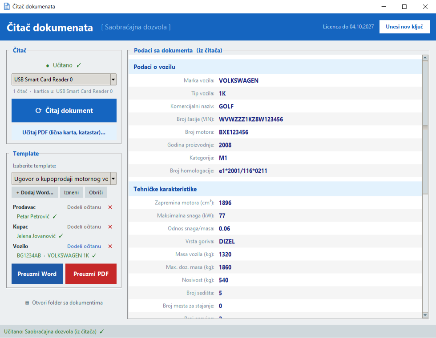The image size is (436, 338).
Task: Add a Word template via Dodaj Word
Action: point(35,193)
